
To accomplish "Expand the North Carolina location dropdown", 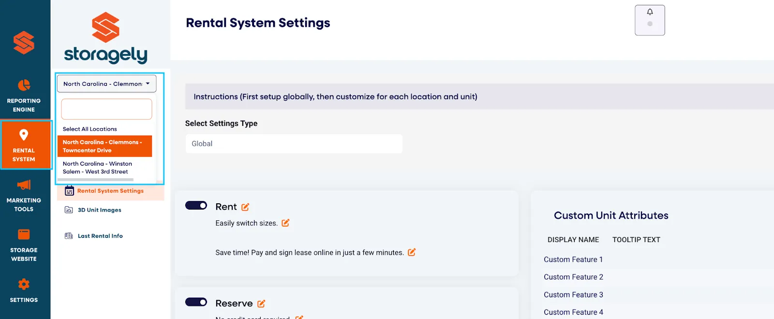I will click(106, 84).
